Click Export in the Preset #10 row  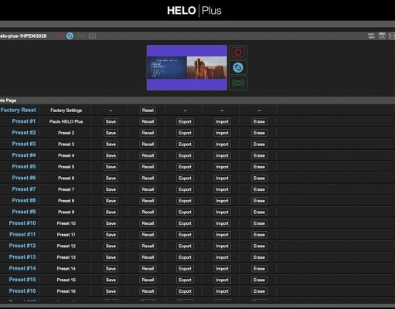point(185,224)
